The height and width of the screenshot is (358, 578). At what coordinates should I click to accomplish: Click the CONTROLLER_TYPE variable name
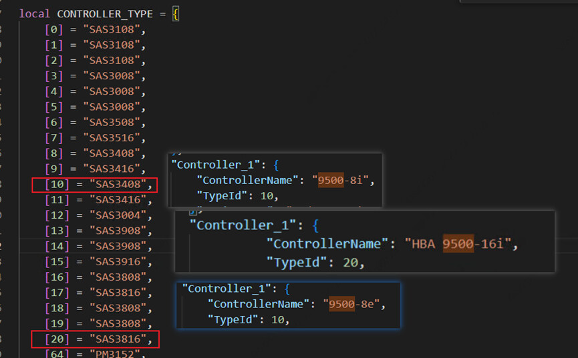pos(107,13)
